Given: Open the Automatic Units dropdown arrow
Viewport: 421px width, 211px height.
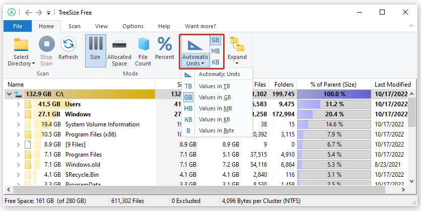Looking at the screenshot, I should click(x=202, y=63).
